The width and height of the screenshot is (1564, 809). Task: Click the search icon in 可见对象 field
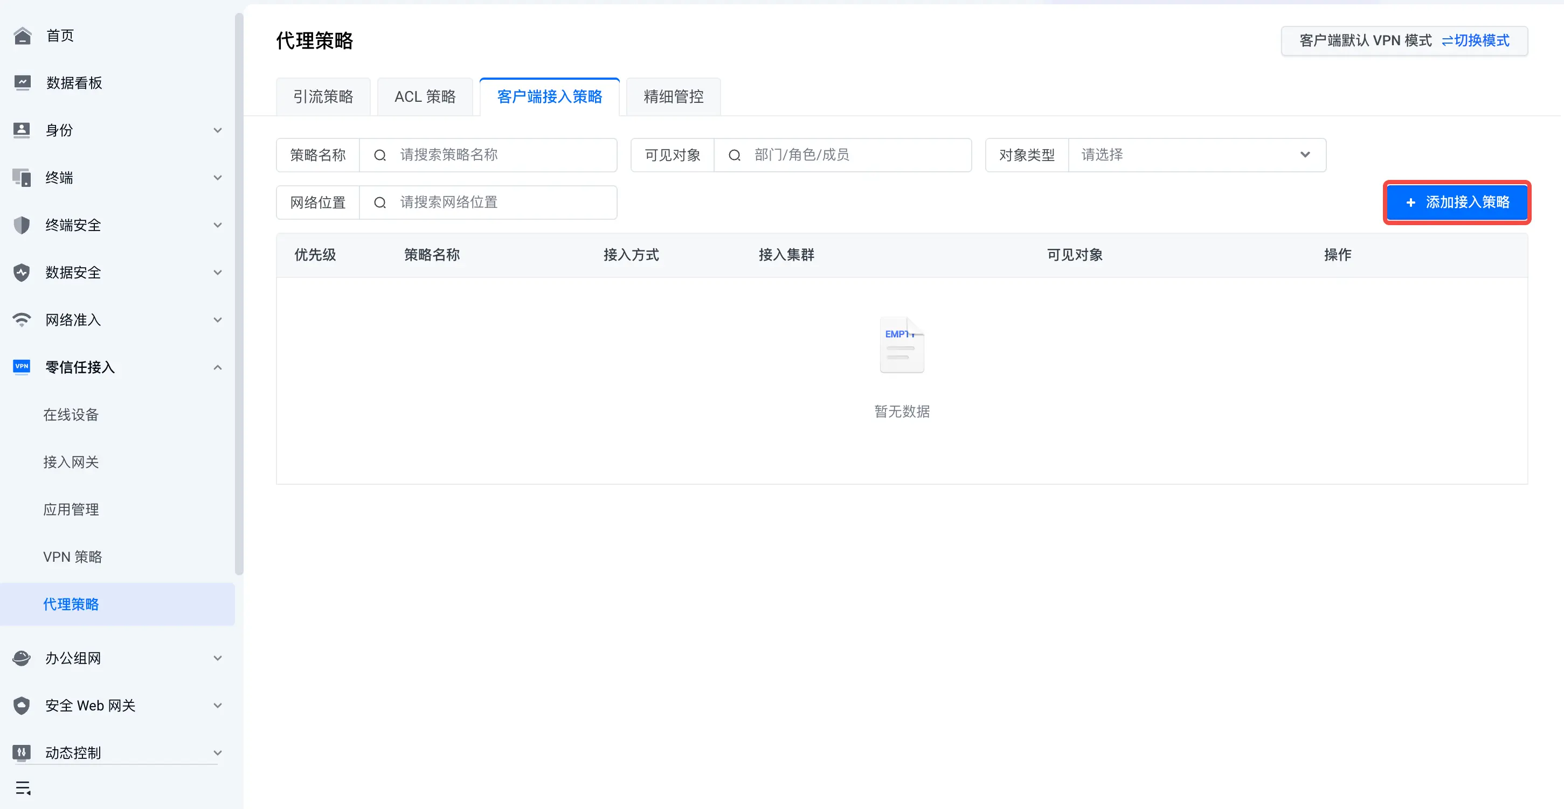735,155
